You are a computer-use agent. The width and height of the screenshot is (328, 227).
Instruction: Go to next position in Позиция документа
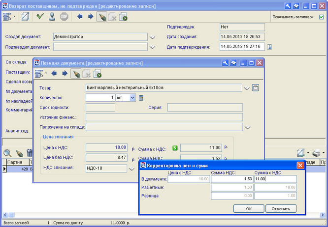tap(65, 73)
